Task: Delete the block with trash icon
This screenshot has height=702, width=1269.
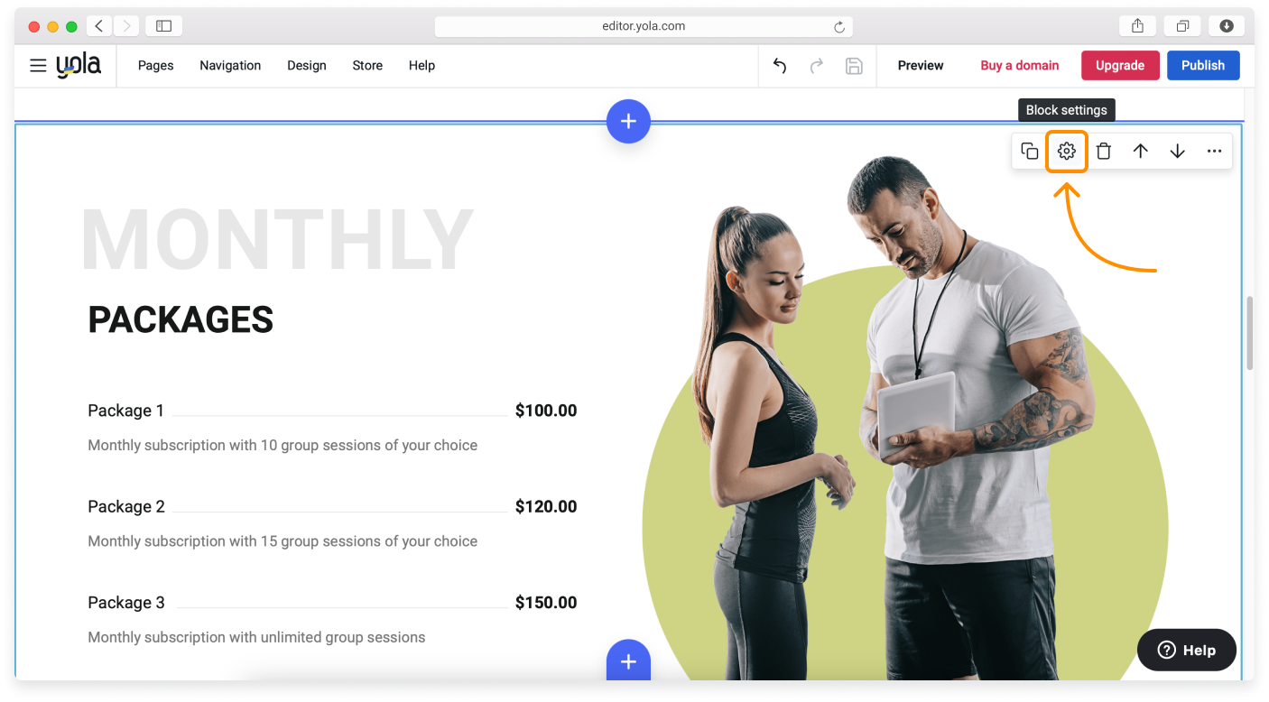Action: pyautogui.click(x=1103, y=152)
